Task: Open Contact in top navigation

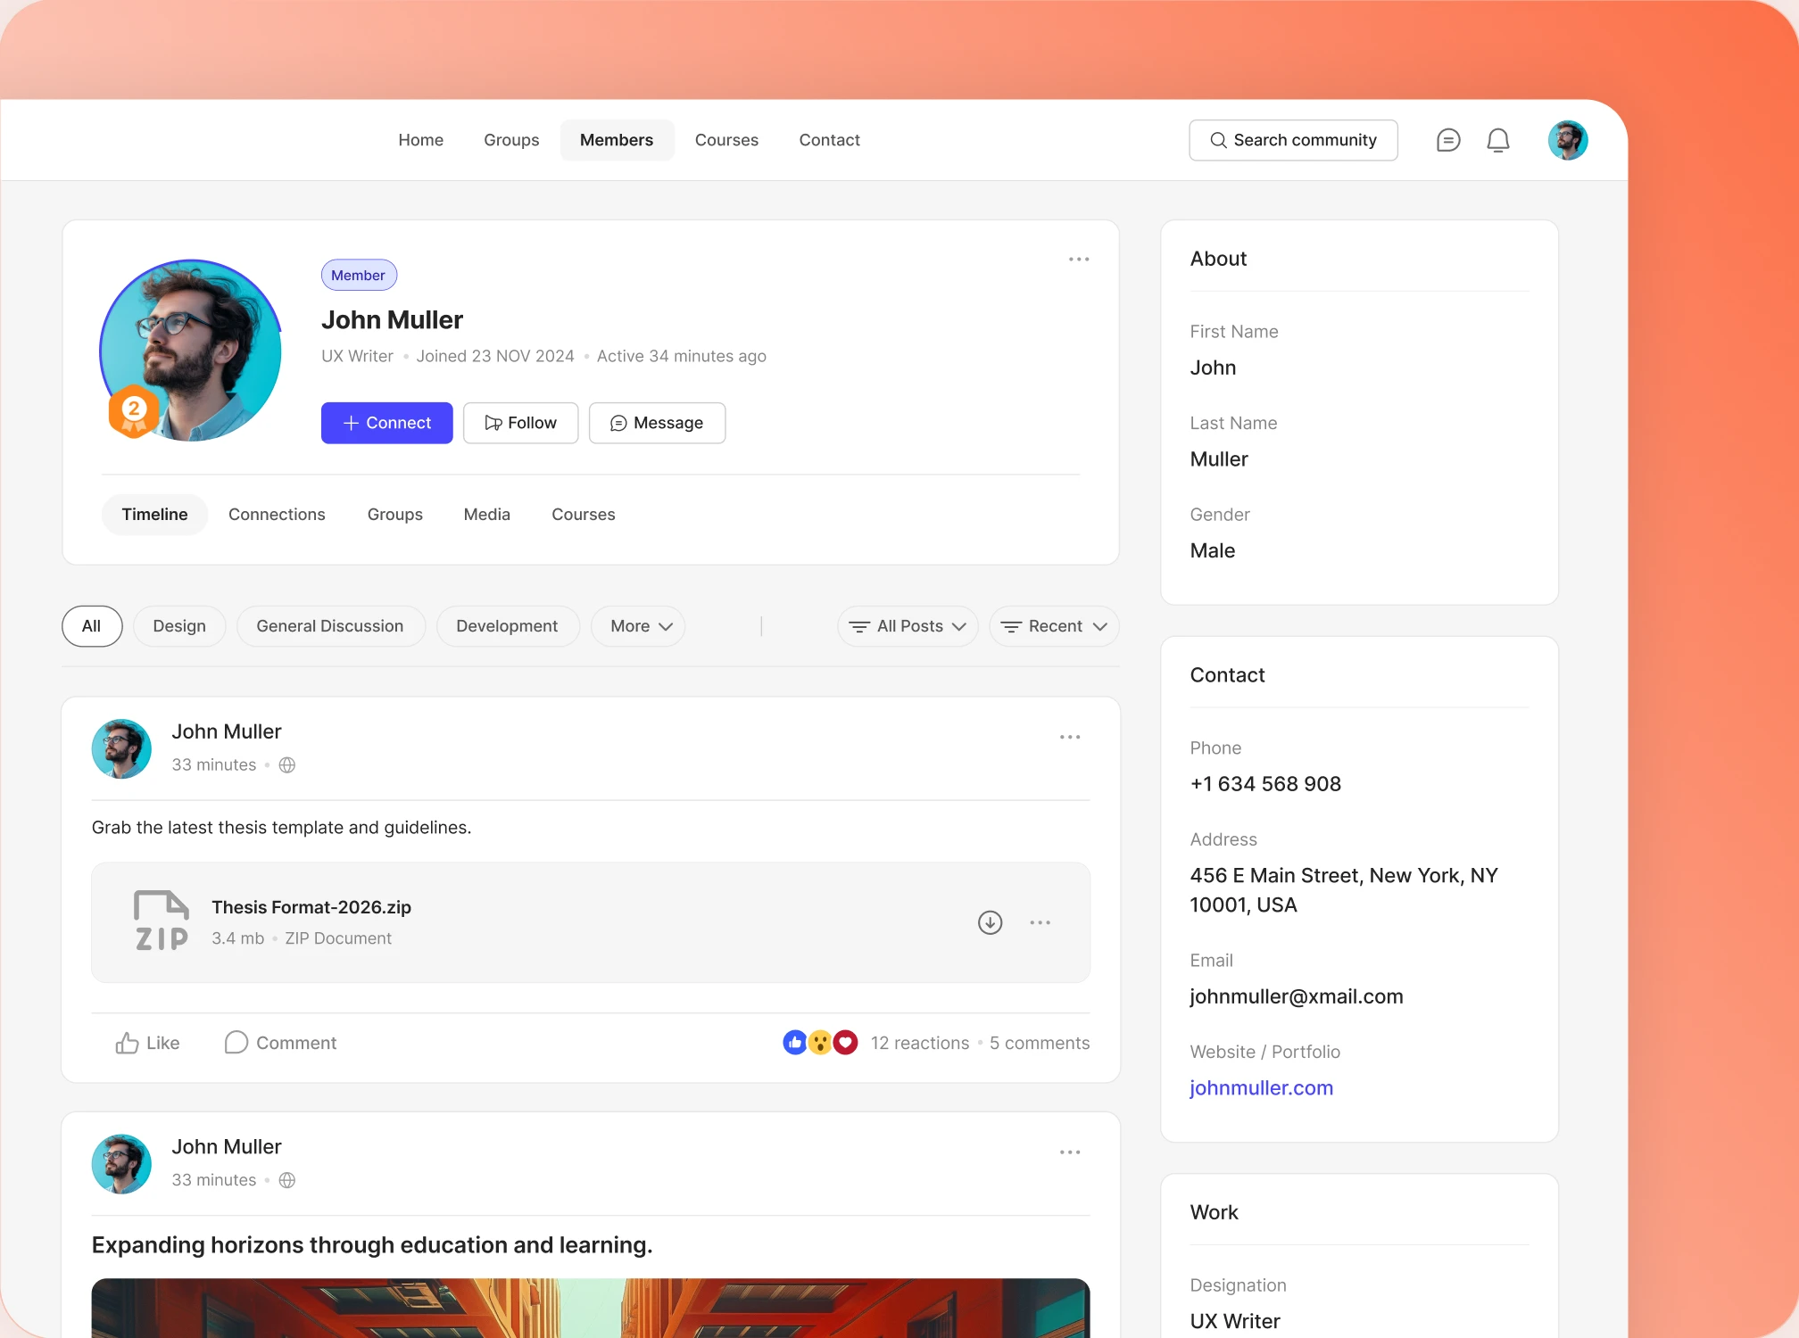Action: pos(829,140)
